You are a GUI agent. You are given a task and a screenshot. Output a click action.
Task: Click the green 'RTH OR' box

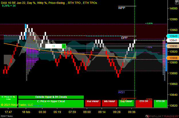(x=160, y=103)
